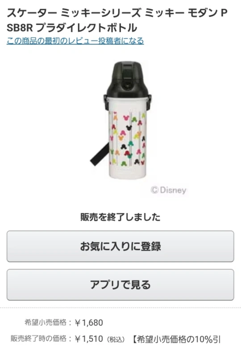Click the black cap of the bottle image

pos(127,79)
